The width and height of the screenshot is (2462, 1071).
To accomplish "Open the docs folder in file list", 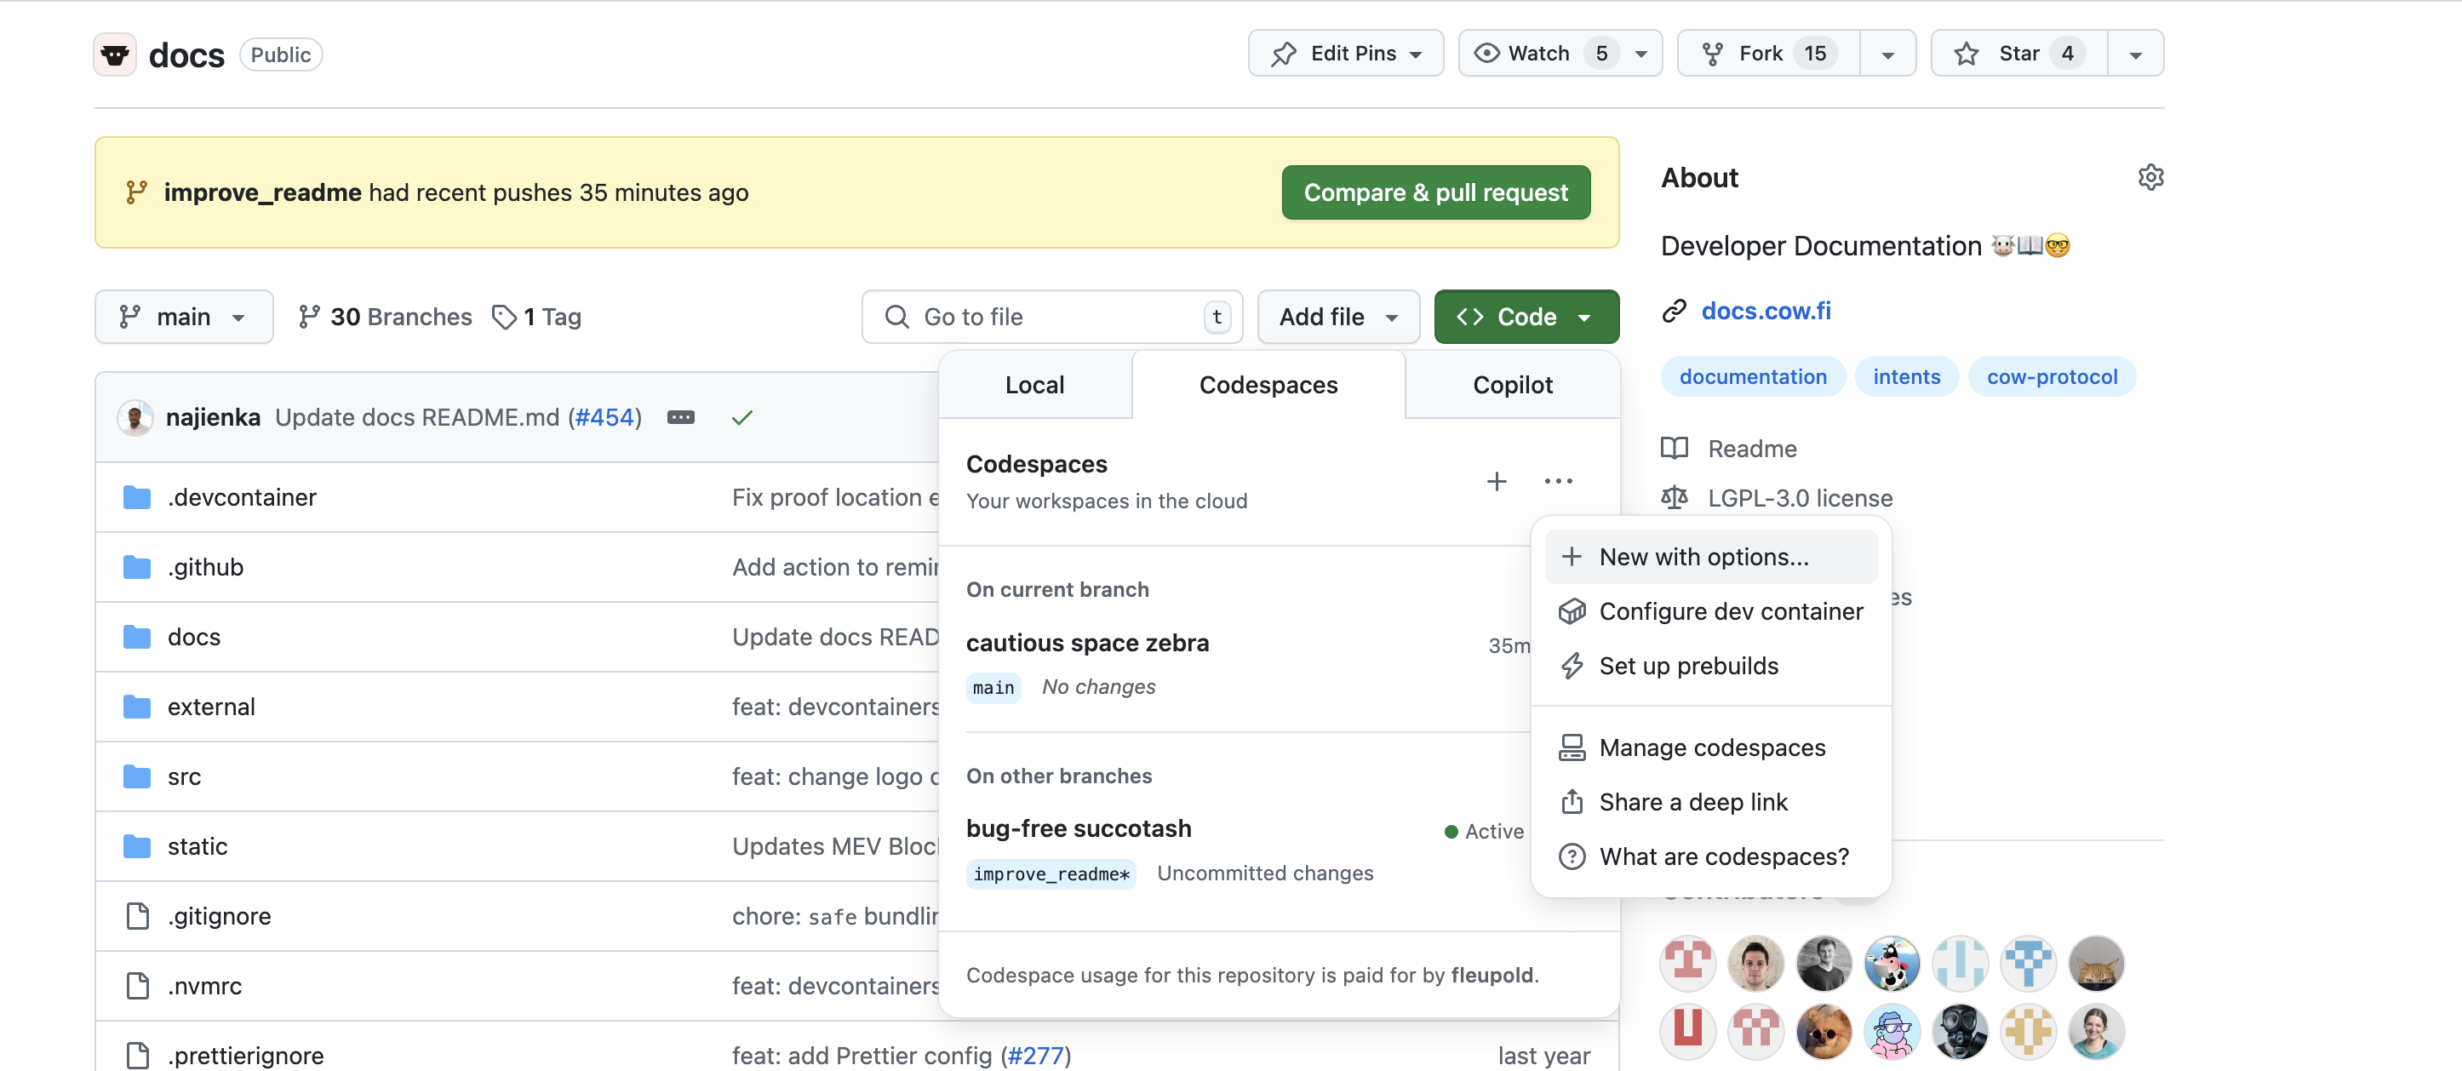I will pos(194,638).
